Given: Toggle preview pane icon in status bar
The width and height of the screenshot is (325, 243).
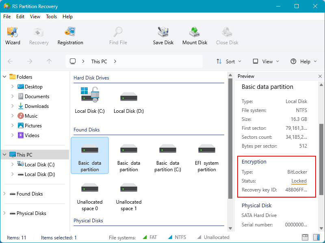Looking at the screenshot, I should (316, 237).
